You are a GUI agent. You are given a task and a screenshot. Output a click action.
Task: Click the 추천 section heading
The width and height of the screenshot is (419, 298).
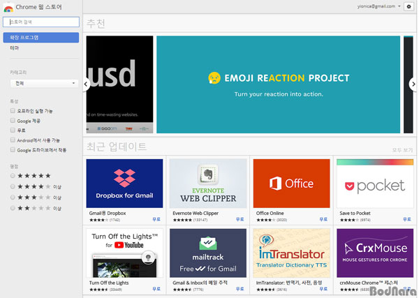(x=96, y=24)
